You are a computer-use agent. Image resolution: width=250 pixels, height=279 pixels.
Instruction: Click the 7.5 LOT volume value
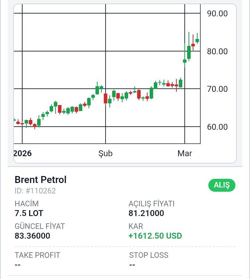29,213
